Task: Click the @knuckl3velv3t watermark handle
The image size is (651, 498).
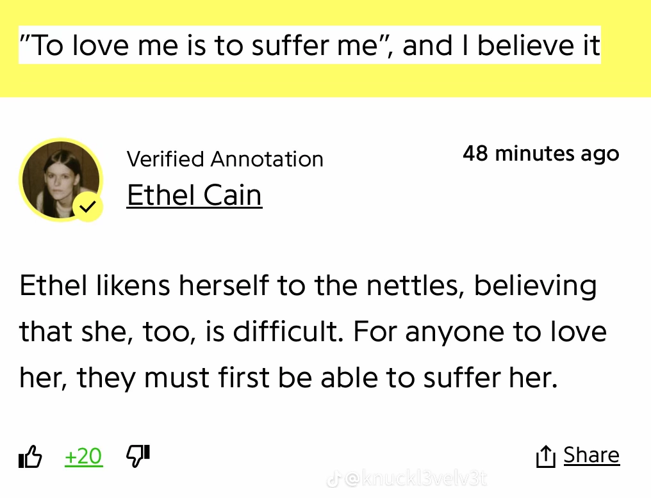Action: pos(416,479)
